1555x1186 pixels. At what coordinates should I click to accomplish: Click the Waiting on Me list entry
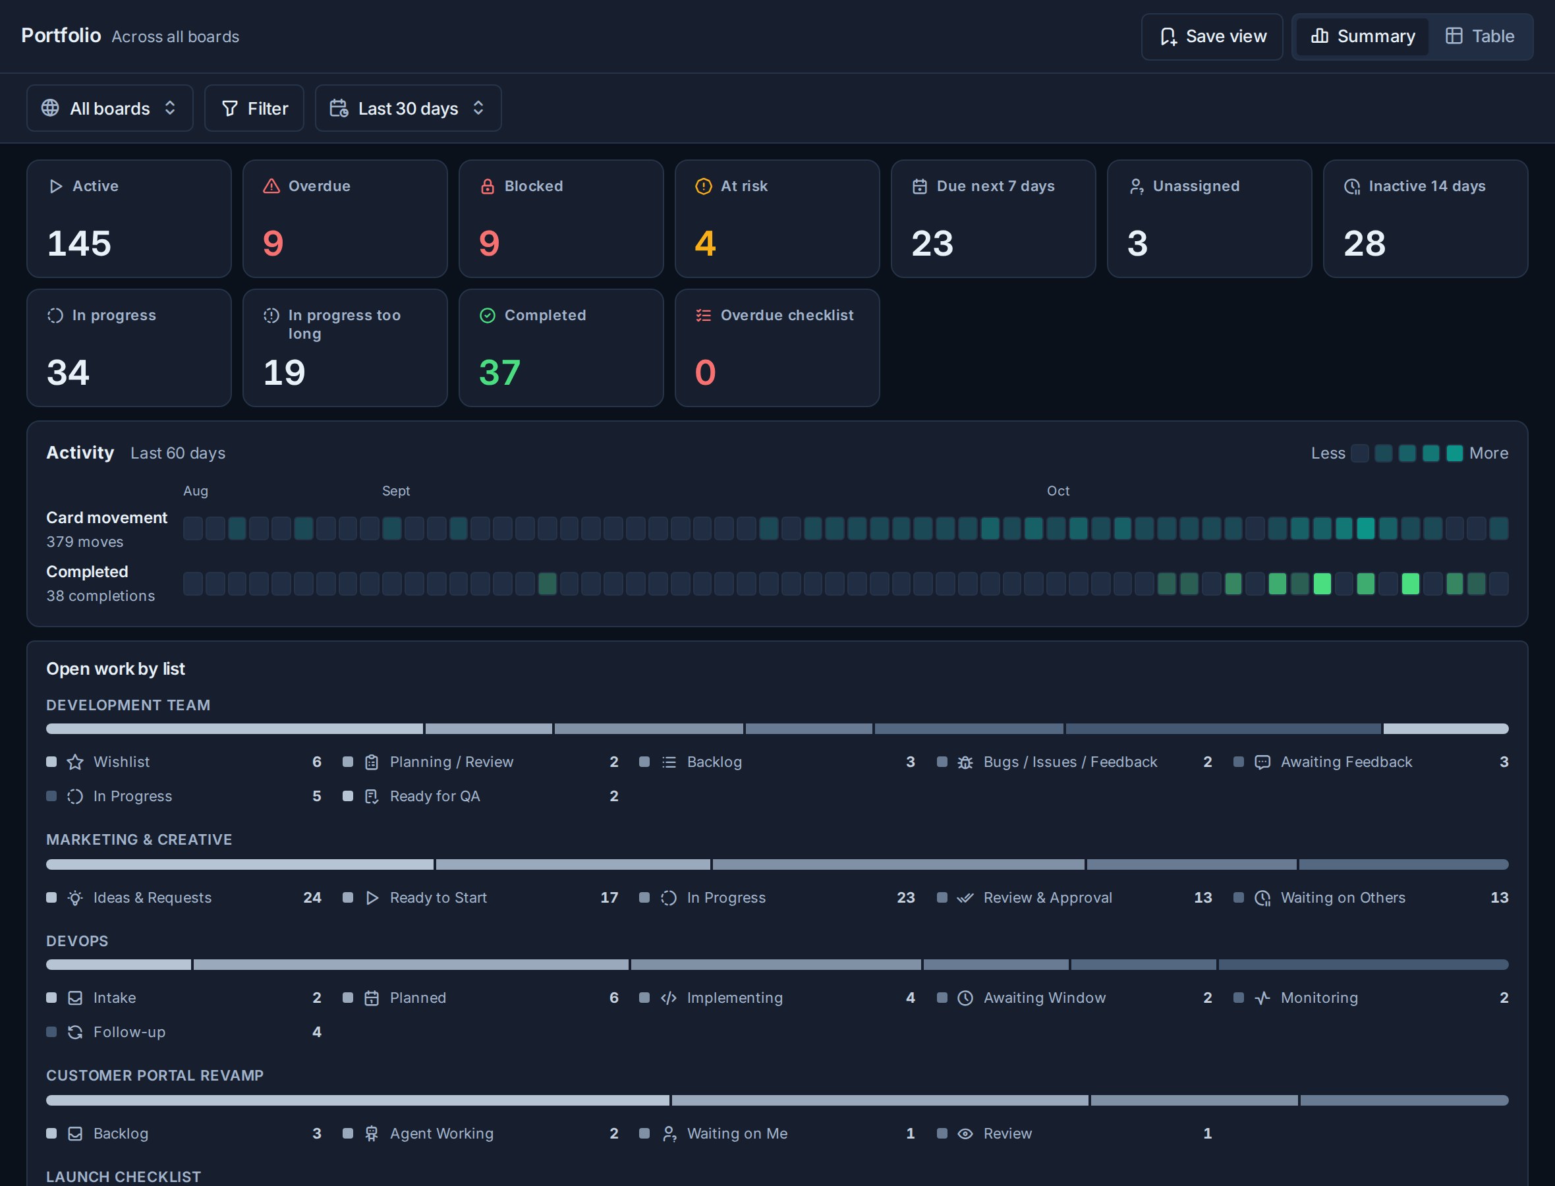pyautogui.click(x=777, y=1134)
